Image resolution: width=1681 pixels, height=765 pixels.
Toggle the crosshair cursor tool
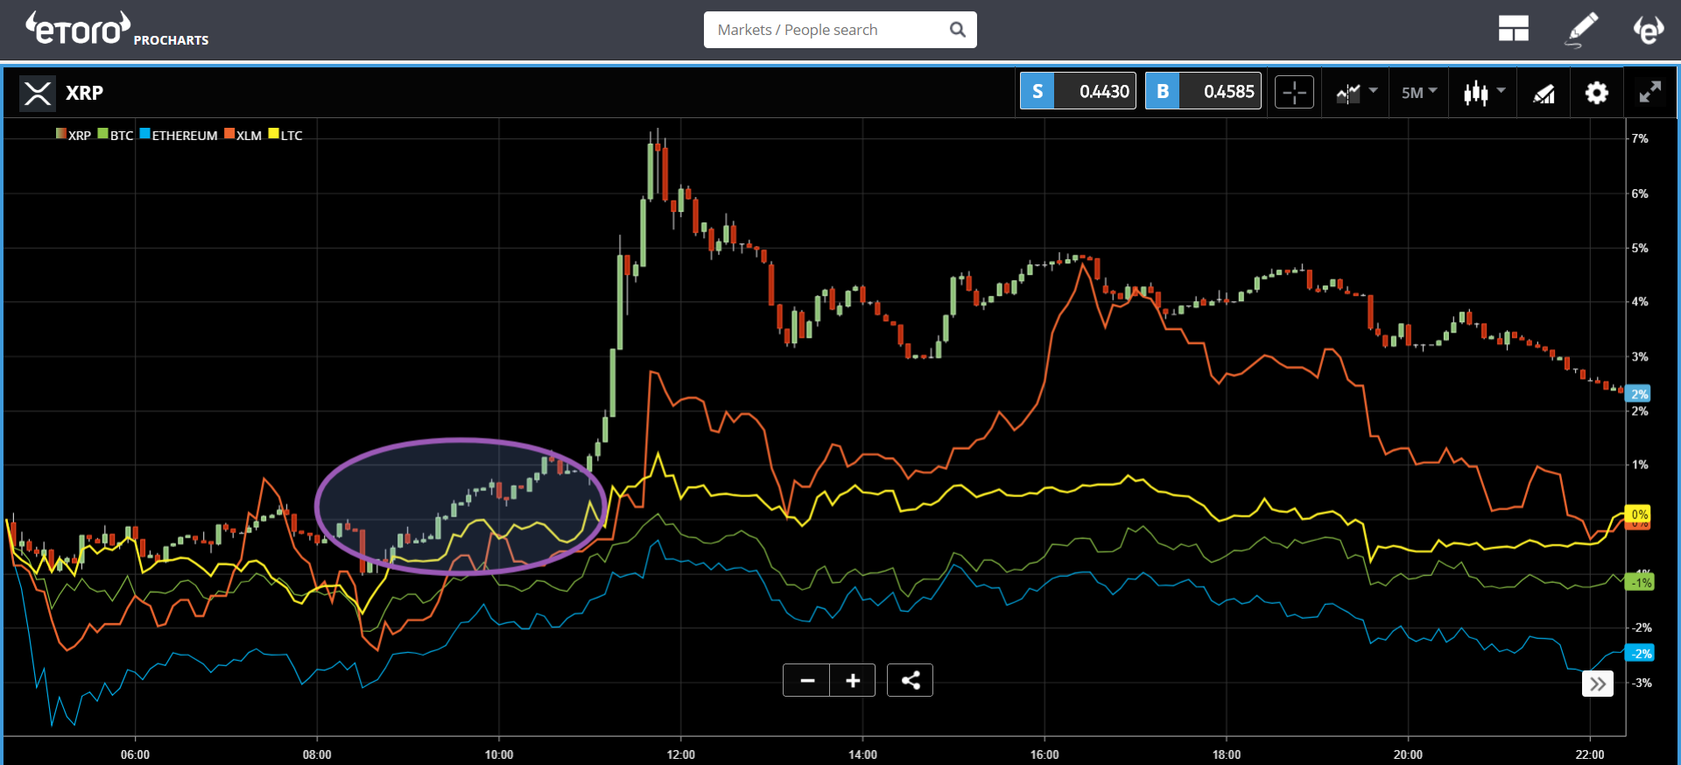[1294, 92]
